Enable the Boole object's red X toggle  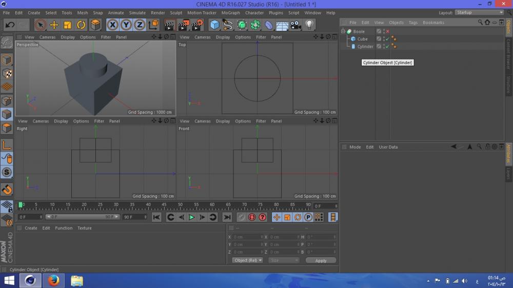pyautogui.click(x=388, y=32)
